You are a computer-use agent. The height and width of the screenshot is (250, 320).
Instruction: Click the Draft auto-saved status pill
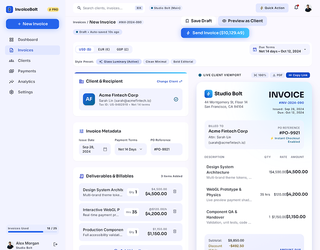click(97, 32)
